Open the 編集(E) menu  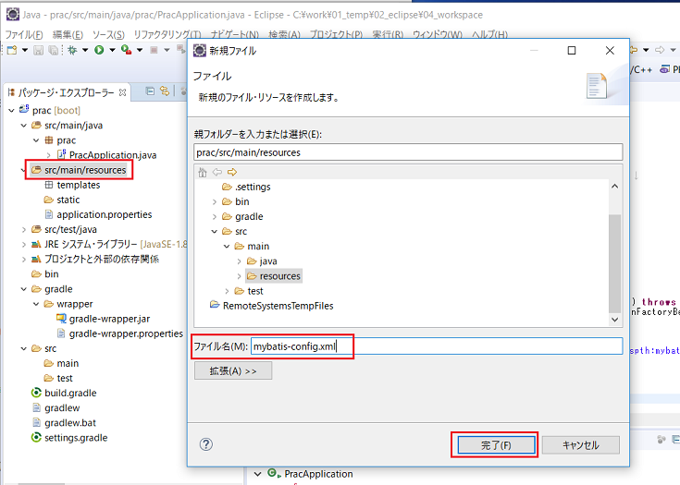[x=68, y=35]
